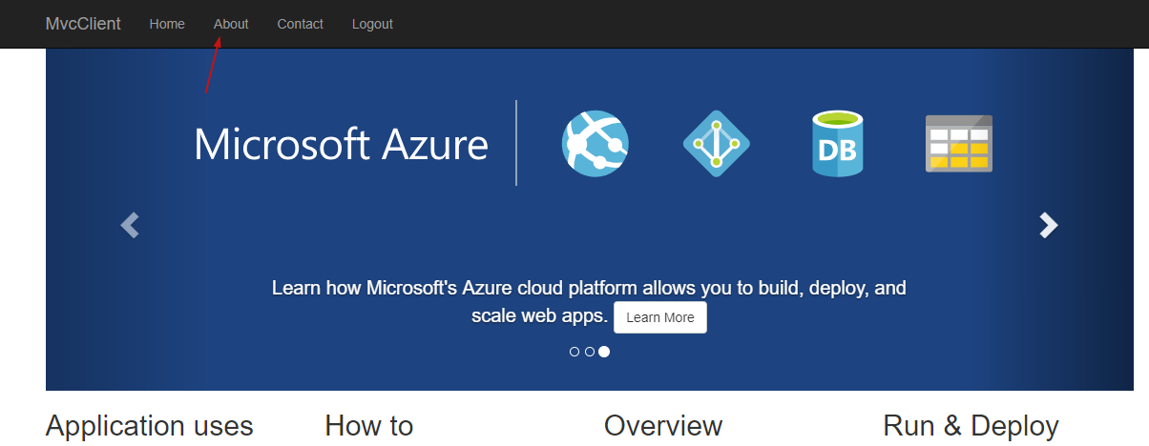Screen dimensions: 1149x446
Task: Open the Home navigation link
Action: (167, 24)
